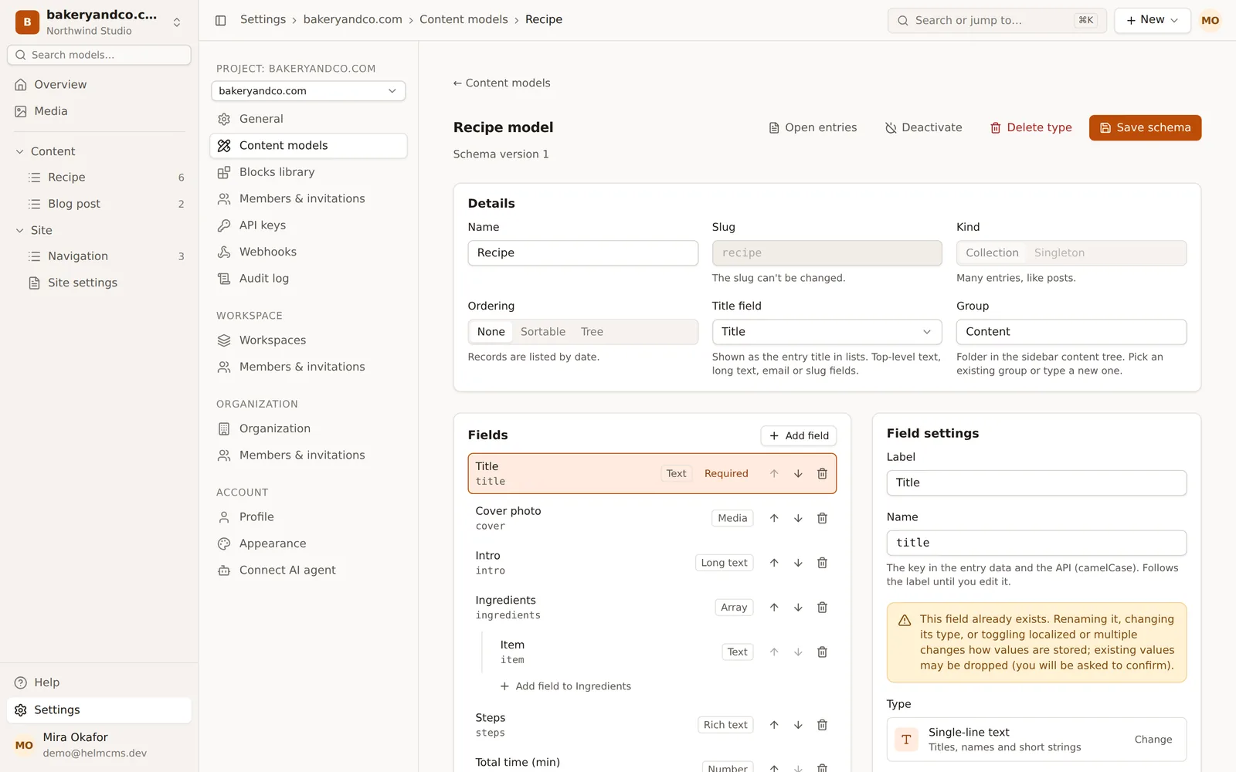Image resolution: width=1236 pixels, height=772 pixels.
Task: Expand the New menu
Action: pos(1152,20)
